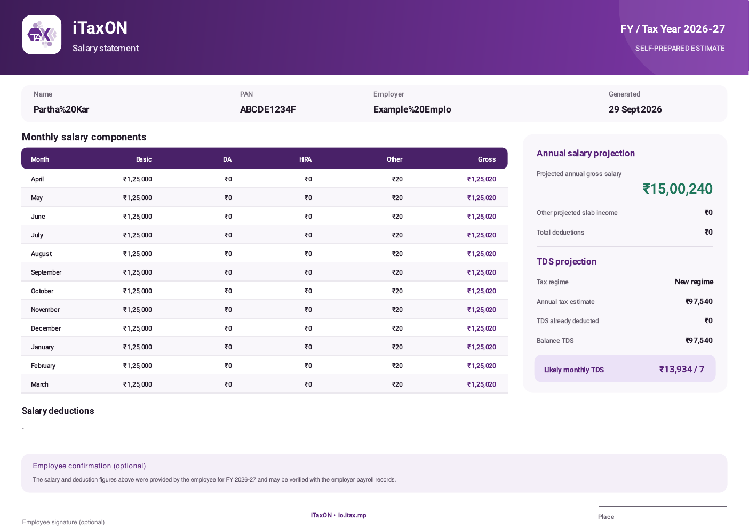
Task: Click the Annual salary projection heading
Action: pyautogui.click(x=586, y=153)
